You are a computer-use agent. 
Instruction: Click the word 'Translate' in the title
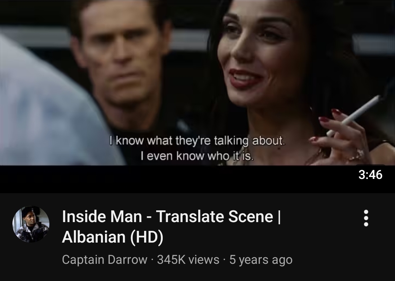click(x=190, y=216)
